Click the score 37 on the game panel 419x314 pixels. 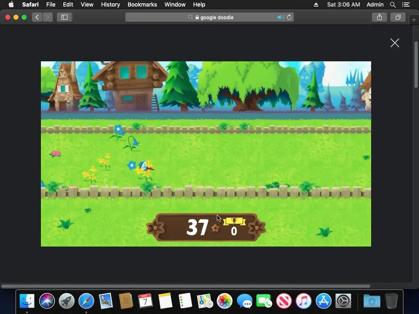point(197,227)
